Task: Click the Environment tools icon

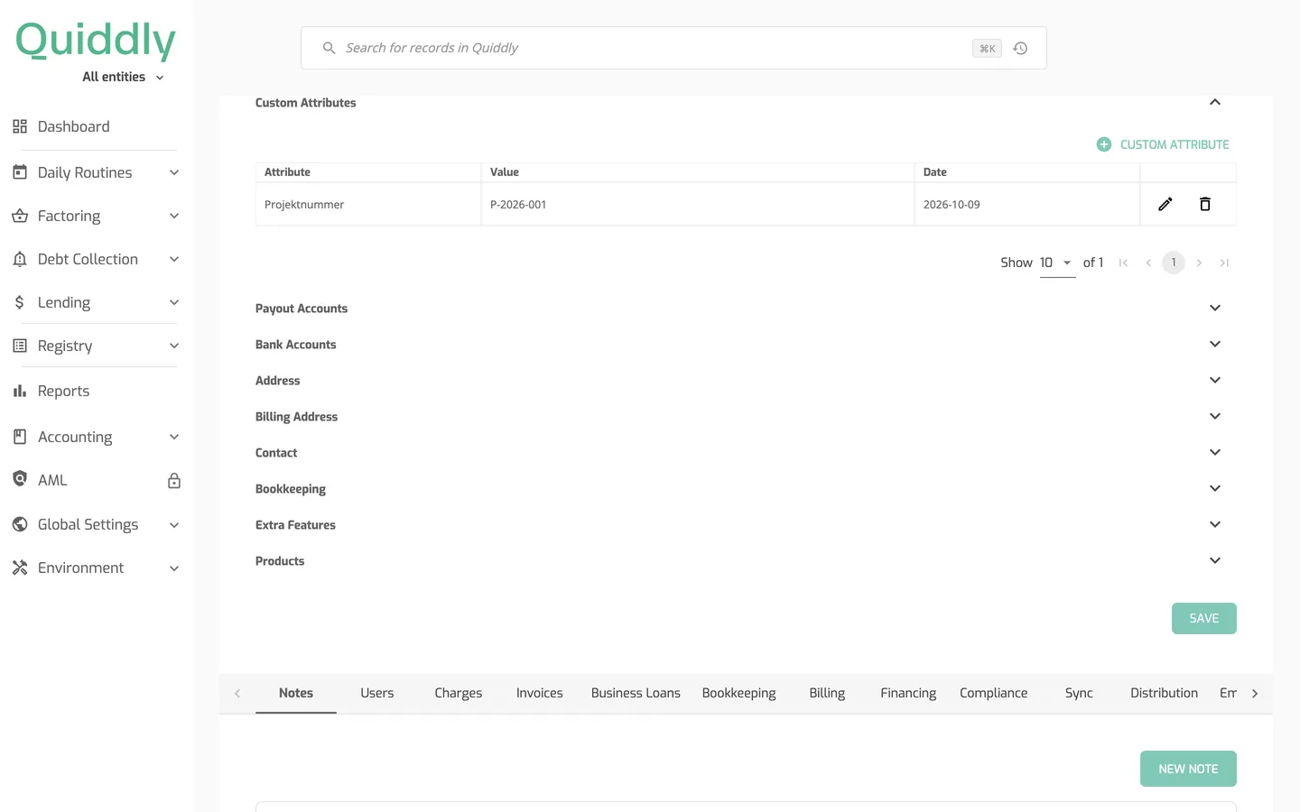Action: (20, 567)
